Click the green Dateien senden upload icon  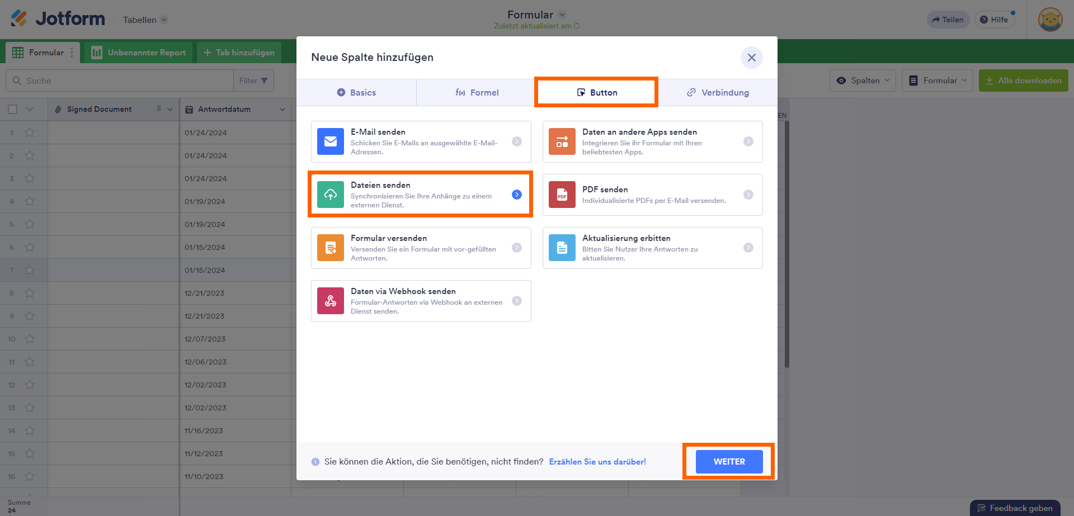(x=331, y=195)
